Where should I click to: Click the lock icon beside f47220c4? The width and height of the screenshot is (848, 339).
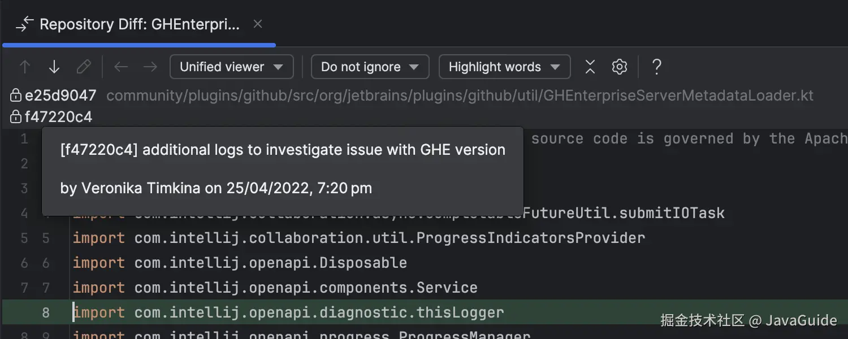[16, 117]
